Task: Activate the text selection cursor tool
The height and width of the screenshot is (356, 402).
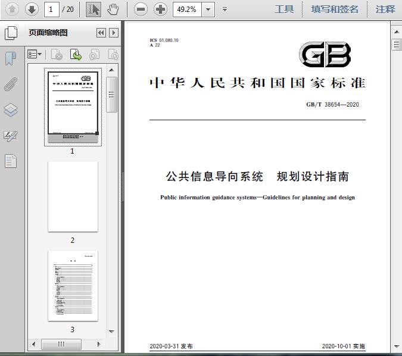Action: [x=94, y=10]
